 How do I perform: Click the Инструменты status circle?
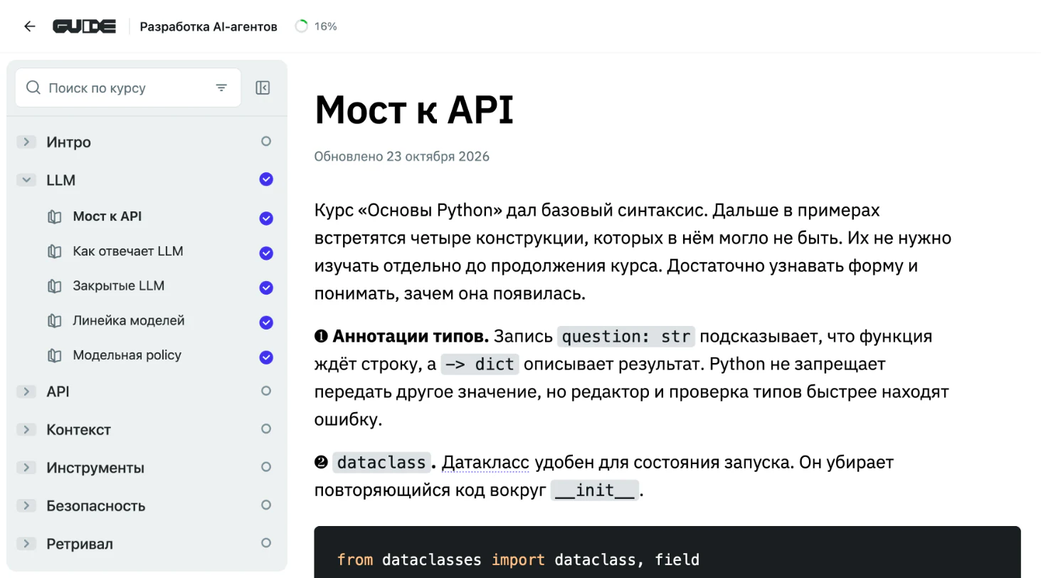pos(266,467)
